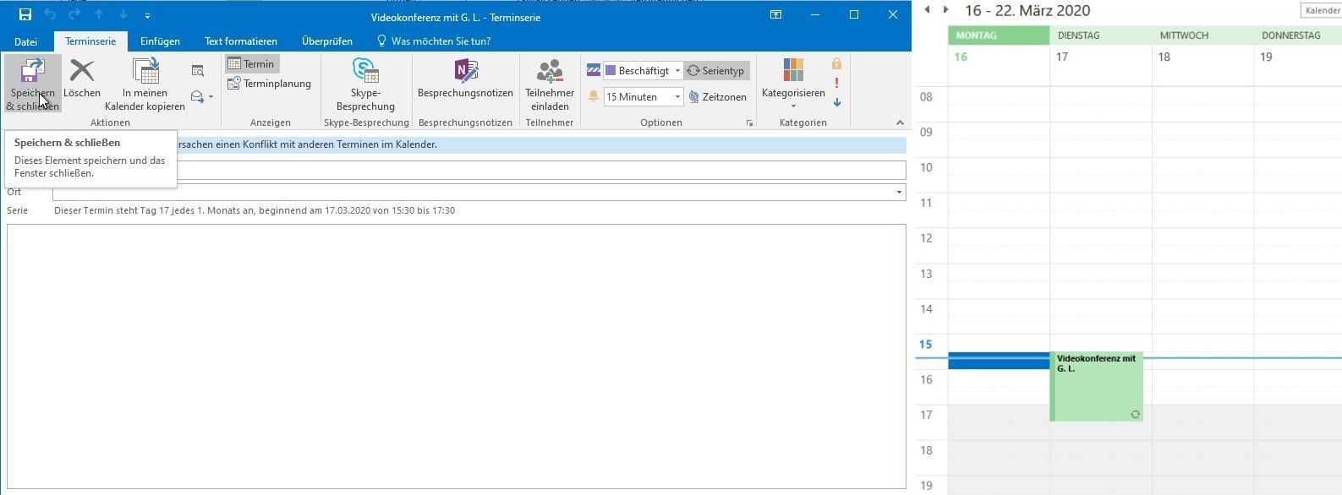This screenshot has width=1342, height=495.
Task: Open Terminplanung view
Action: (x=269, y=84)
